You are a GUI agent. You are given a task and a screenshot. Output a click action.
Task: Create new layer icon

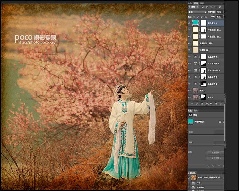216,104
